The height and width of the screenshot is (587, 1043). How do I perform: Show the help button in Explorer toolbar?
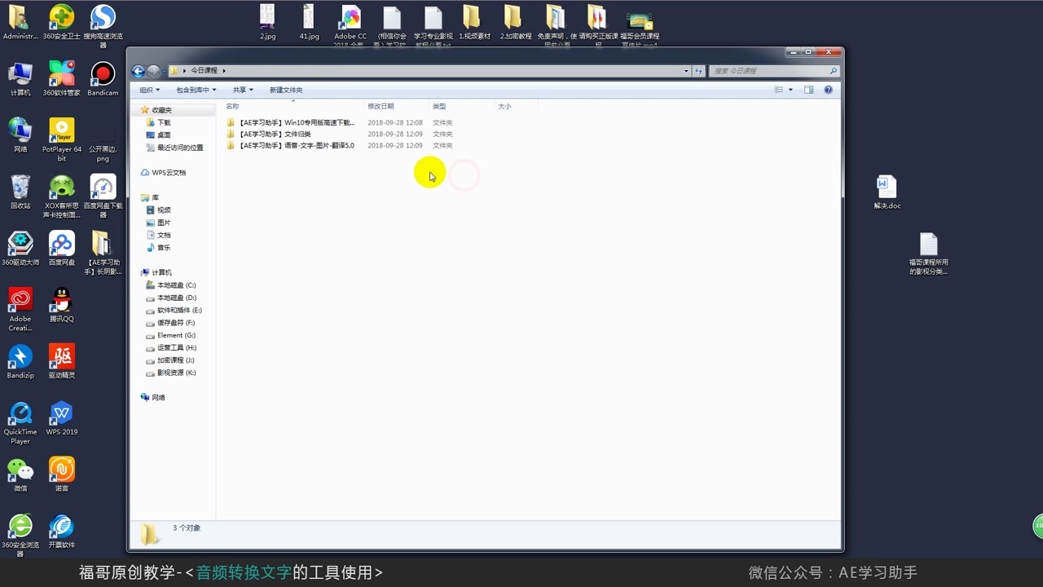tap(828, 90)
